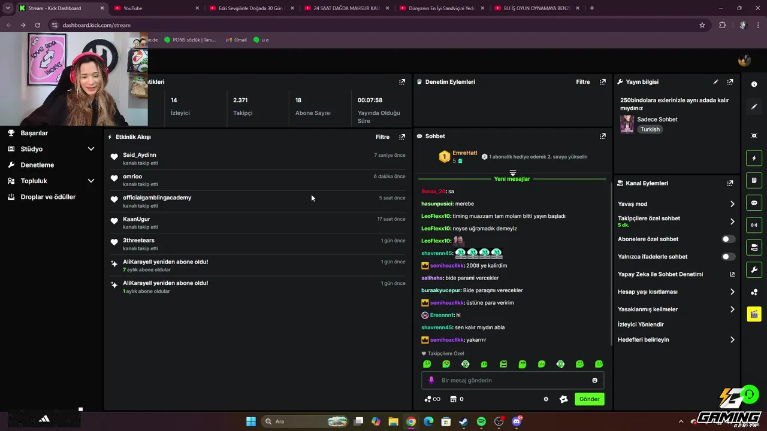Open Yapay Zeka ile Sohbet Denetimi external link
Screen dimensions: 767x431
(732, 274)
